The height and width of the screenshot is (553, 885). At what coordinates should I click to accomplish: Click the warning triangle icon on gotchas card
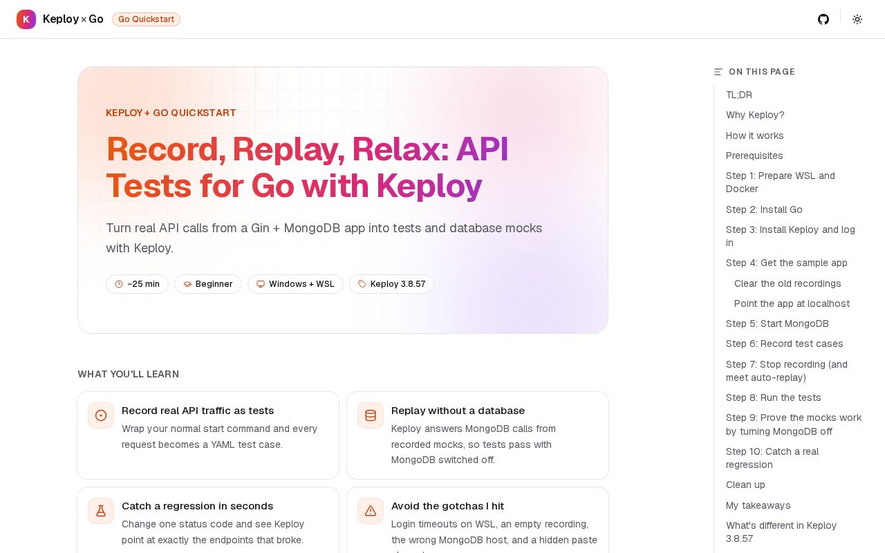click(371, 511)
